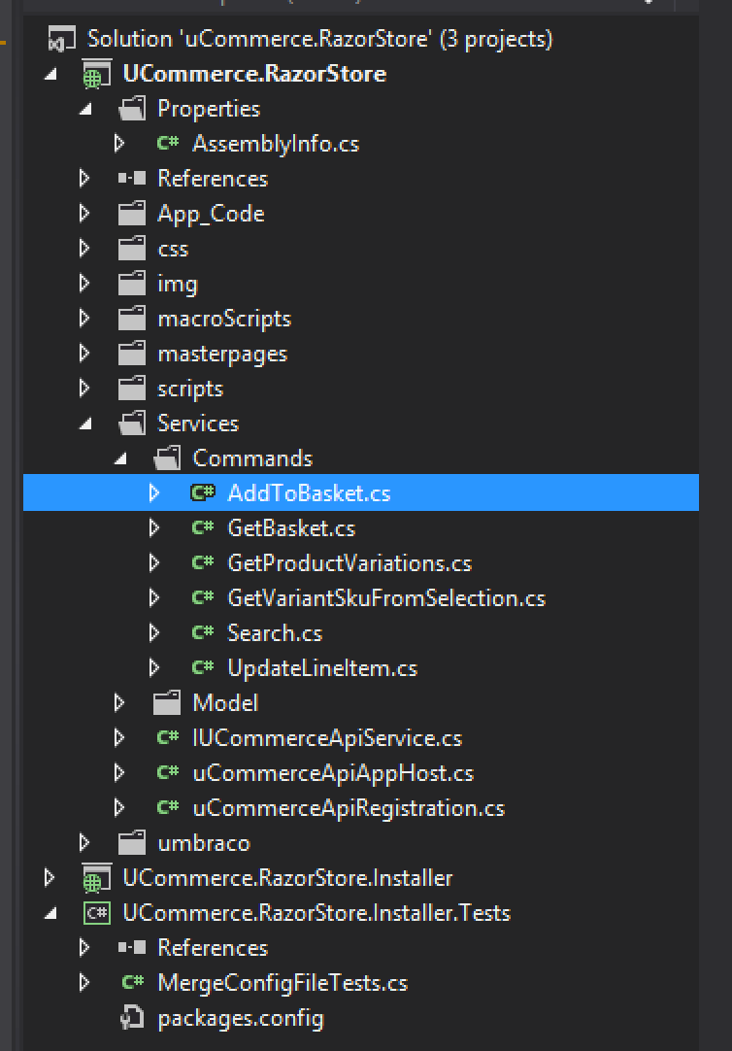Click the macroScripts folder icon

[132, 319]
